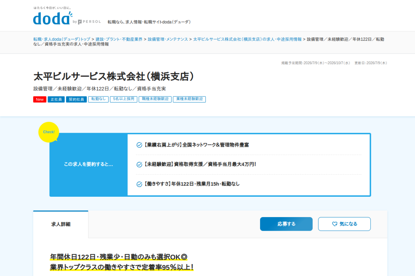Click the 応募する button

click(286, 224)
